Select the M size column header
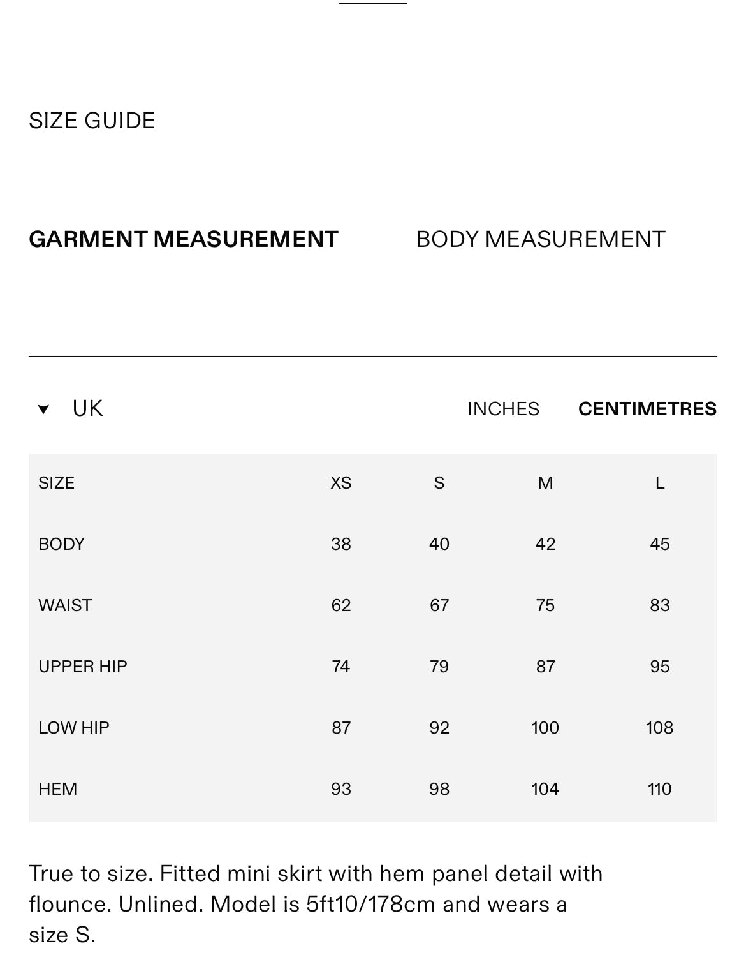Image resolution: width=746 pixels, height=976 pixels. pyautogui.click(x=545, y=483)
